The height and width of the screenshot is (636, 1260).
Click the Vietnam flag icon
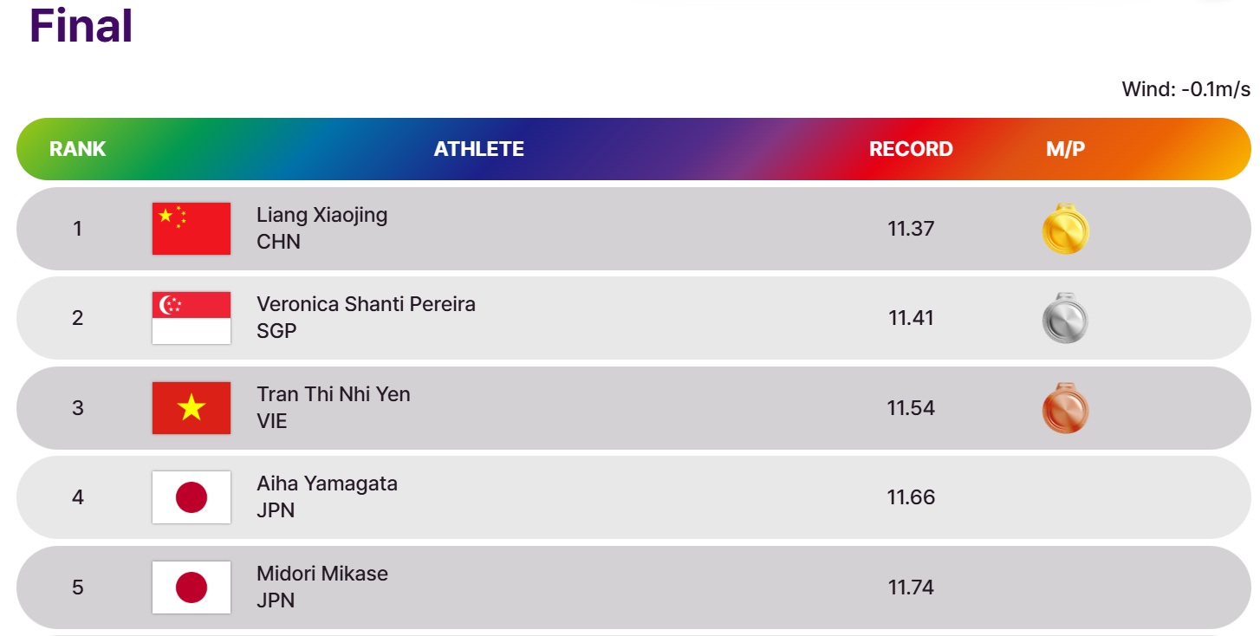coord(192,408)
